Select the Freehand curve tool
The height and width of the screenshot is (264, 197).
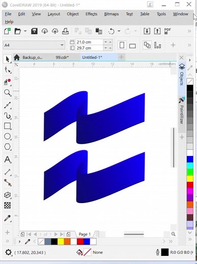(7, 105)
